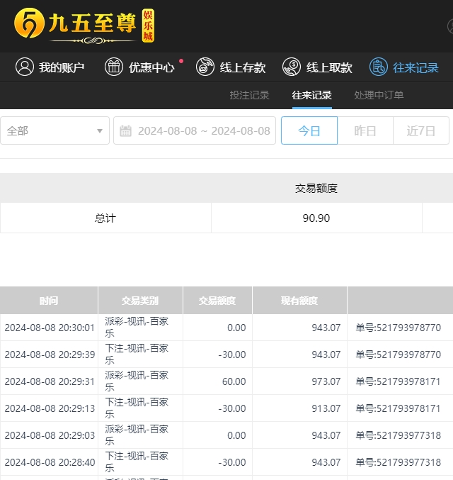Click the 往来记录 records icon

(x=379, y=67)
